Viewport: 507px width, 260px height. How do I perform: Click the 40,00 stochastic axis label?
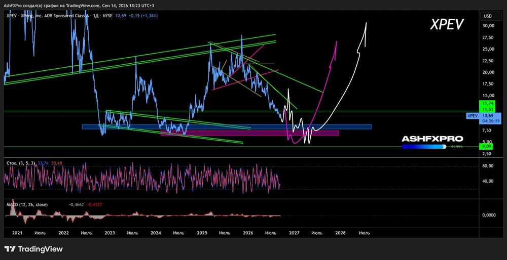(x=488, y=181)
